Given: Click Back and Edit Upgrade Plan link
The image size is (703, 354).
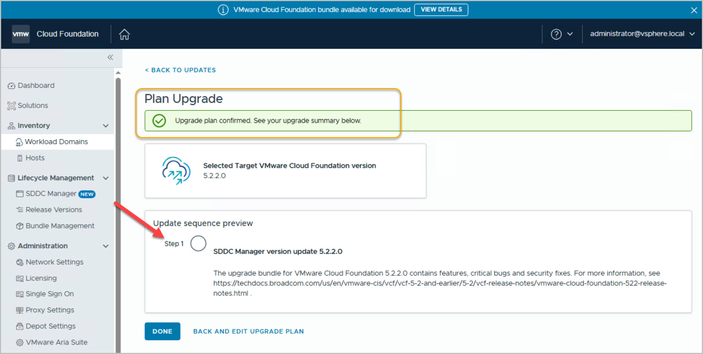Looking at the screenshot, I should pyautogui.click(x=248, y=331).
